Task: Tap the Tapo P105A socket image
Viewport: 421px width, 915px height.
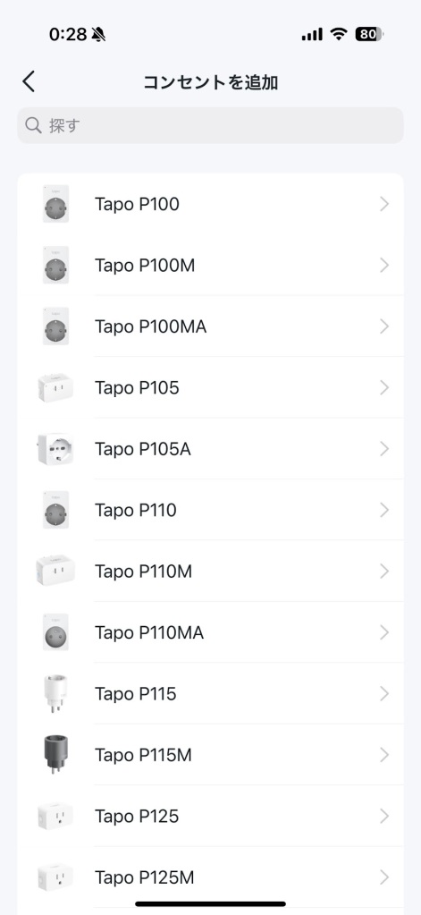Action: tap(55, 449)
